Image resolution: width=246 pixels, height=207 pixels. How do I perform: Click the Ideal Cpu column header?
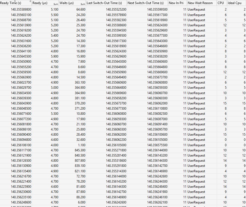237,3
